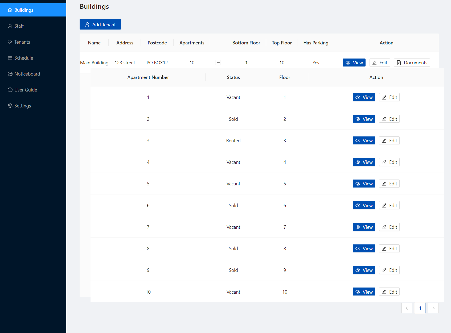The width and height of the screenshot is (451, 333).
Task: View apartment 8
Action: point(364,248)
